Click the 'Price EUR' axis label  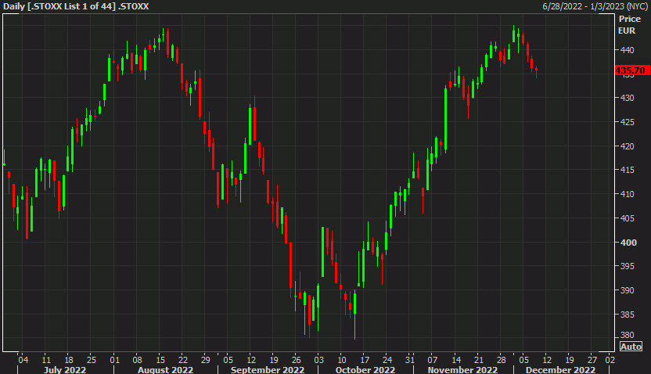click(x=629, y=25)
